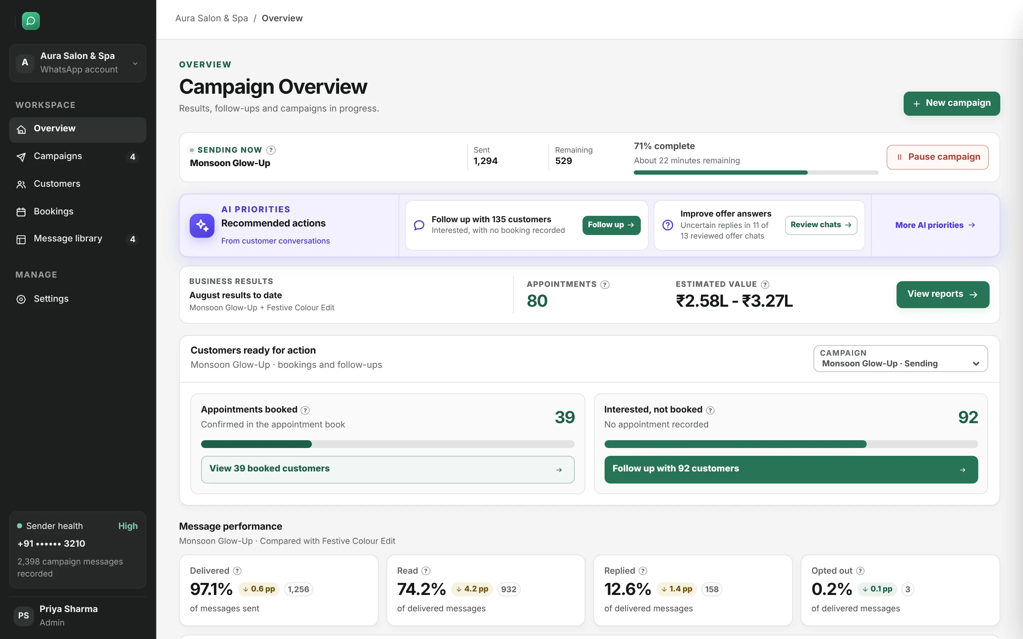This screenshot has width=1023, height=639.
Task: Open Settings in sidebar
Action: point(78,299)
